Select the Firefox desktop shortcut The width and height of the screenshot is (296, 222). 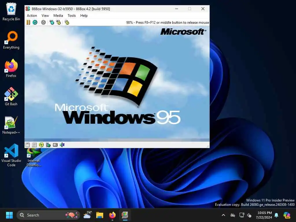(x=11, y=68)
